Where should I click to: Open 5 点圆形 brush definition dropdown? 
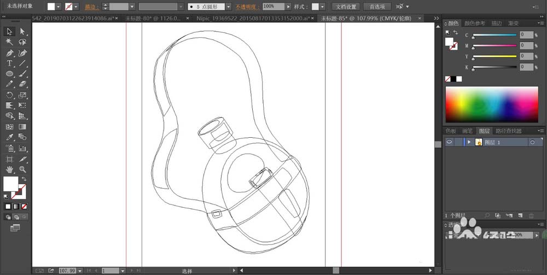228,7
